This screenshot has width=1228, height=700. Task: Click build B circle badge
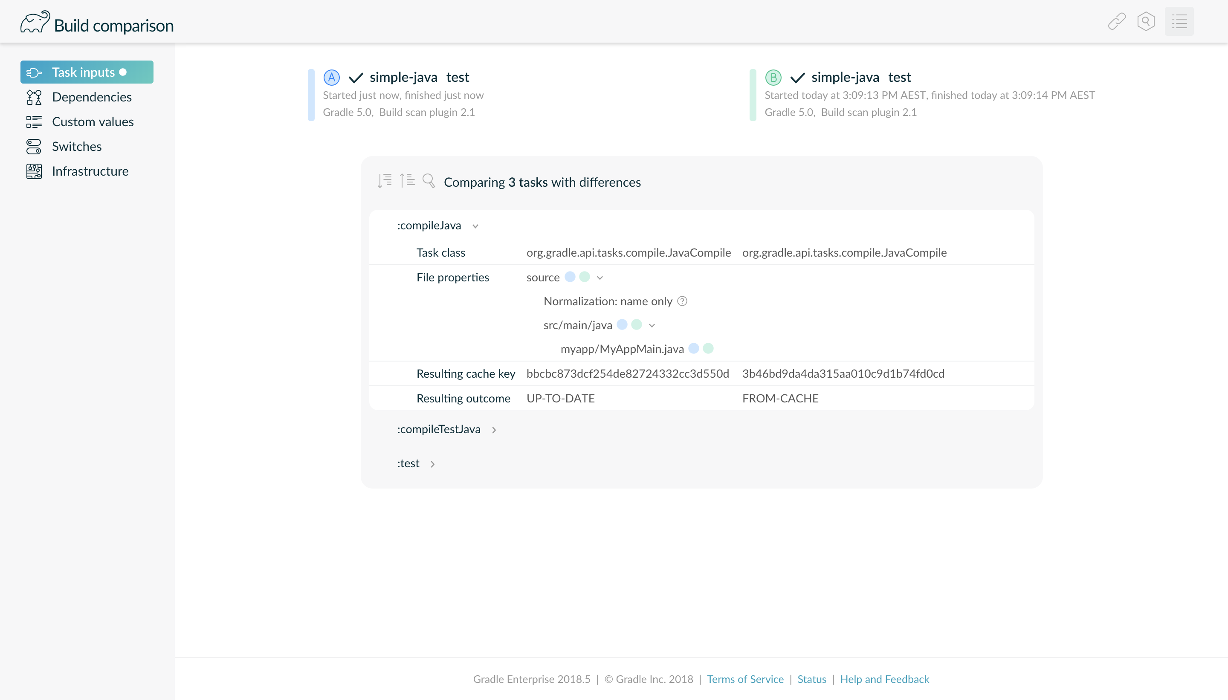click(x=773, y=78)
